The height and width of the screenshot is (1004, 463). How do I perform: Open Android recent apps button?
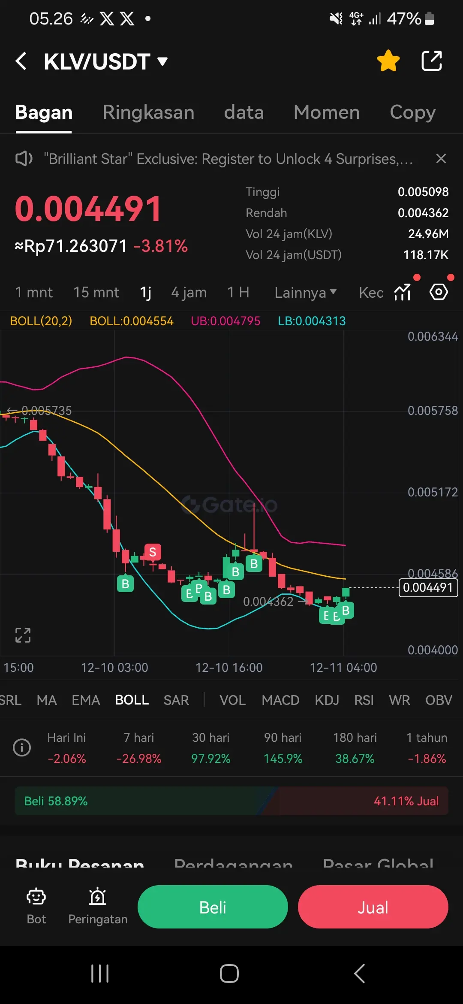(x=100, y=974)
